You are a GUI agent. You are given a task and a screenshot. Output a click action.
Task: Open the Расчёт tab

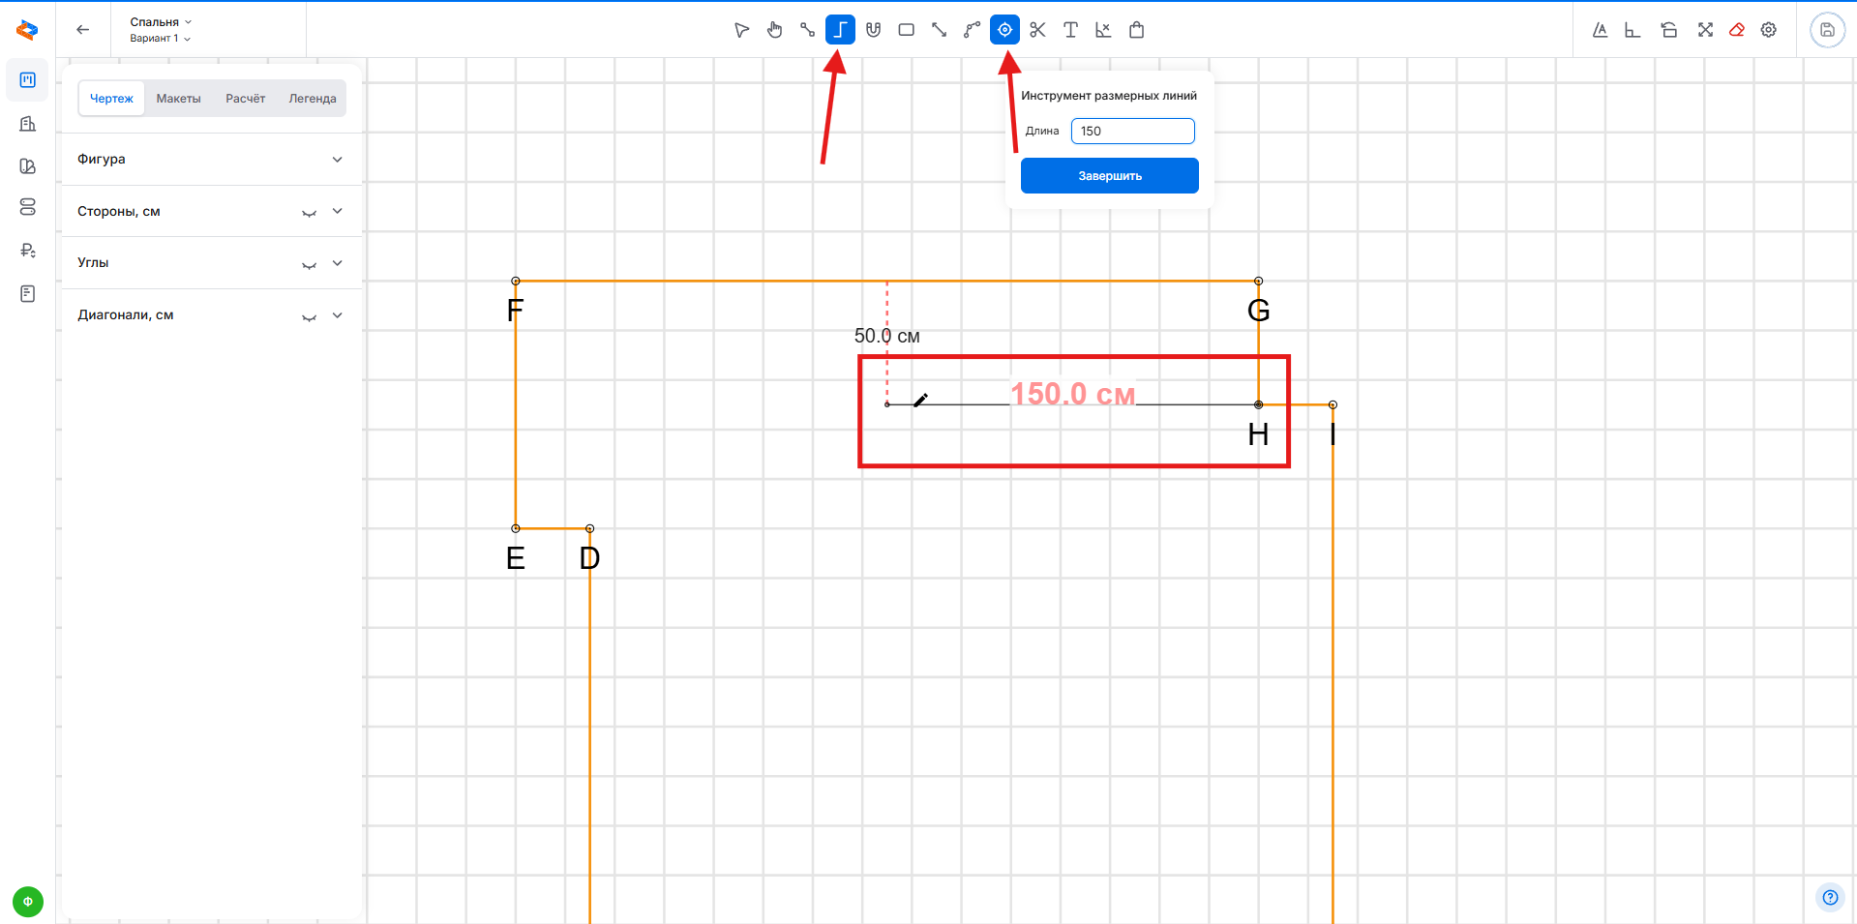tap(245, 99)
